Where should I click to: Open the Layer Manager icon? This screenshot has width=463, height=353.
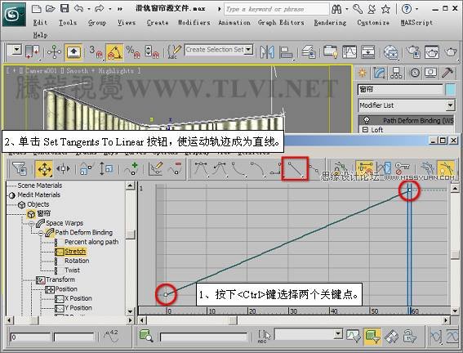[309, 52]
